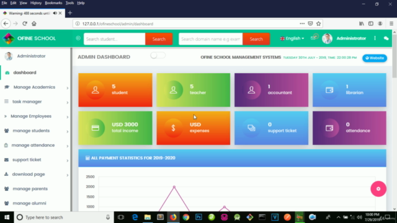Click the accountant card person icon
This screenshot has width=397, height=223.
click(251, 90)
